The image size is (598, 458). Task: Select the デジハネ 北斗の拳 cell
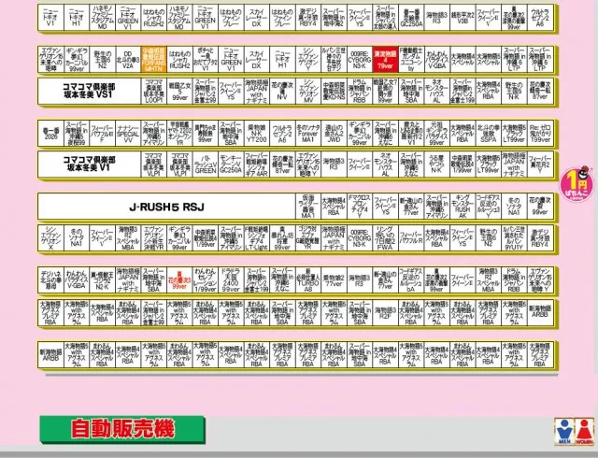coord(50,280)
